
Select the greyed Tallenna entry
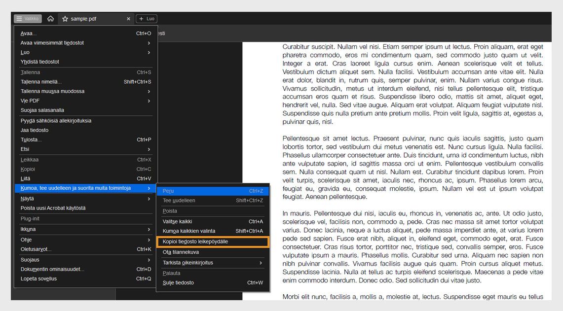point(85,72)
